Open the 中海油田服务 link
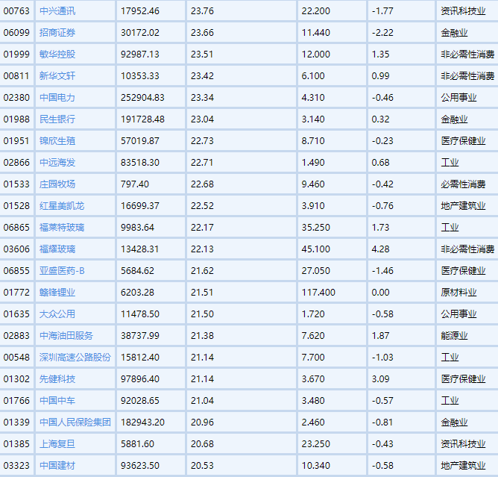This screenshot has height=477, width=498. 66,335
